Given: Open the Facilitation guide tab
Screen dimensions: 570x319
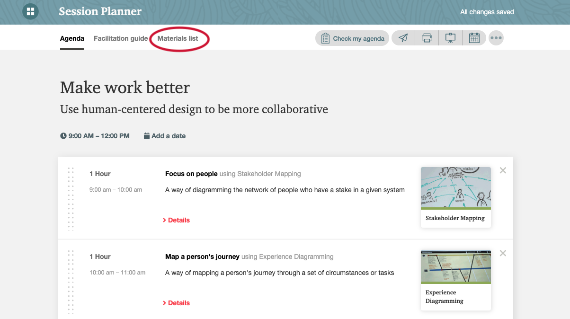Looking at the screenshot, I should (x=121, y=38).
